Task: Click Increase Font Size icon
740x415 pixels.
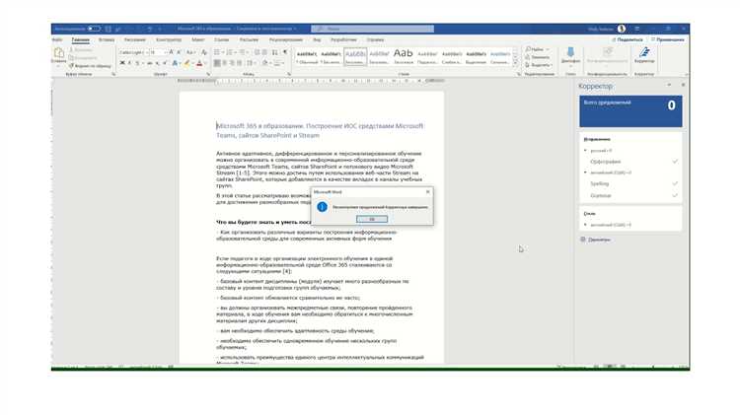Action: (x=172, y=52)
